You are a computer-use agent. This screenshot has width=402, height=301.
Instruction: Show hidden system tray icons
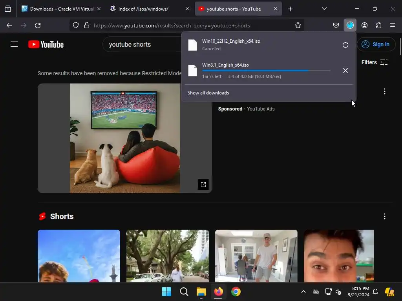click(303, 292)
